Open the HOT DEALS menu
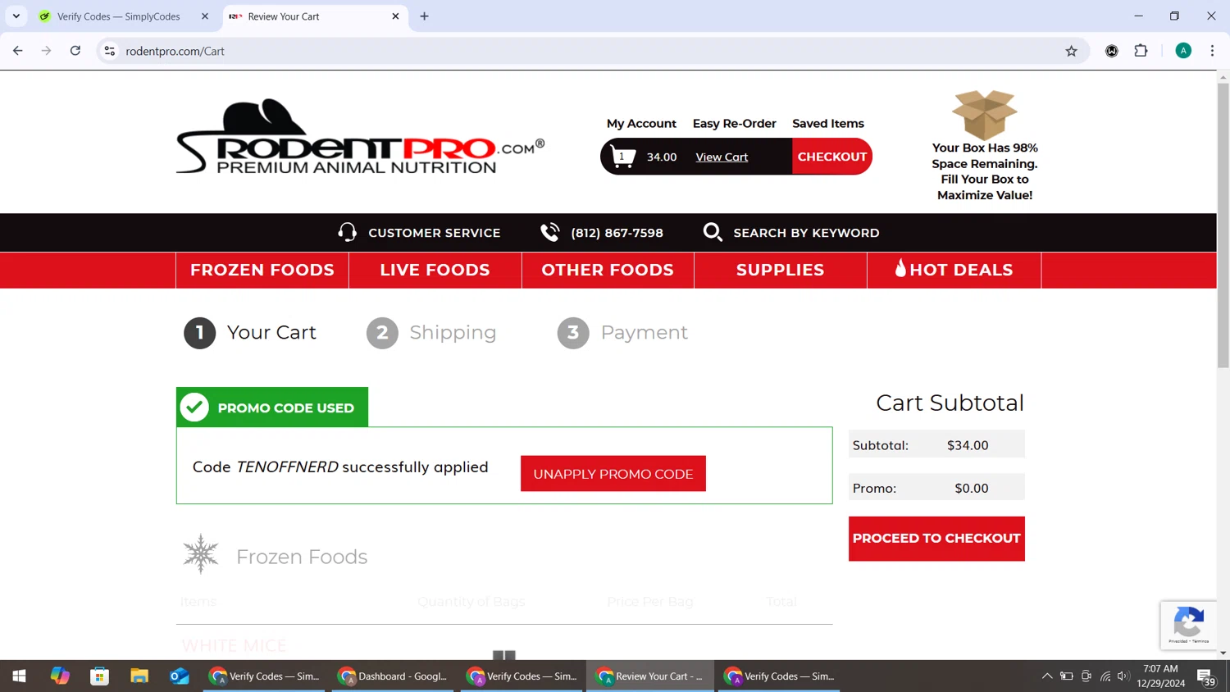This screenshot has height=692, width=1230. coord(954,270)
